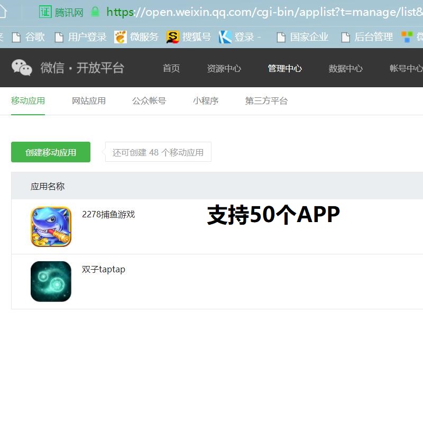Open the 谷歌 bookmark
This screenshot has width=423, height=423.
29,37
